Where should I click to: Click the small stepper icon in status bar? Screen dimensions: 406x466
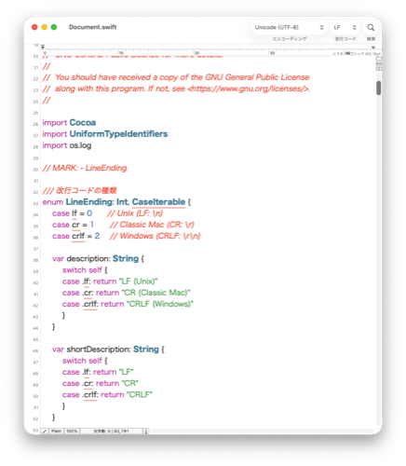click(x=146, y=432)
